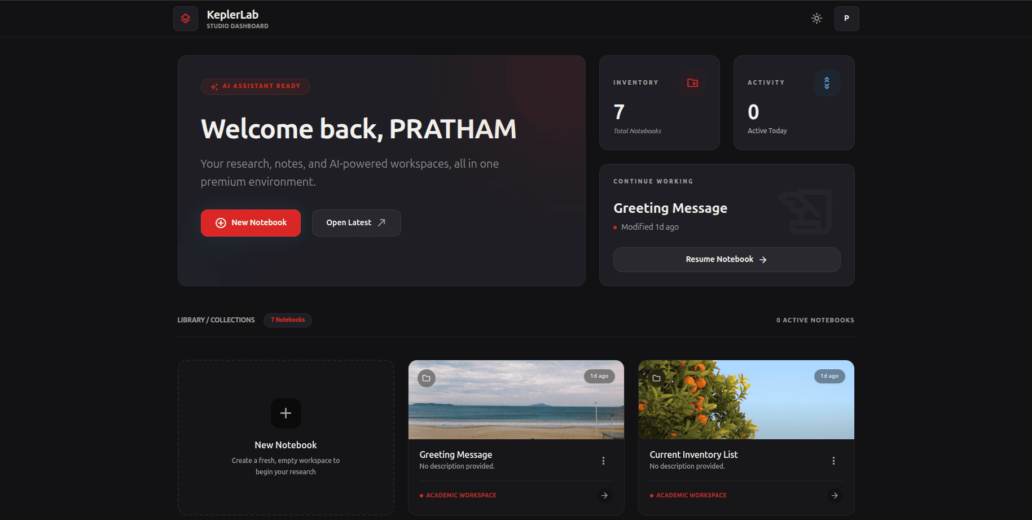Click the Greeting Message card title

pyautogui.click(x=456, y=455)
